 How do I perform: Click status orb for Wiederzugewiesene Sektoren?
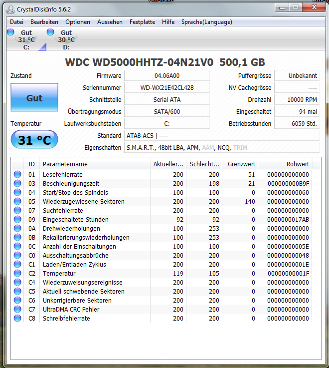click(17, 201)
